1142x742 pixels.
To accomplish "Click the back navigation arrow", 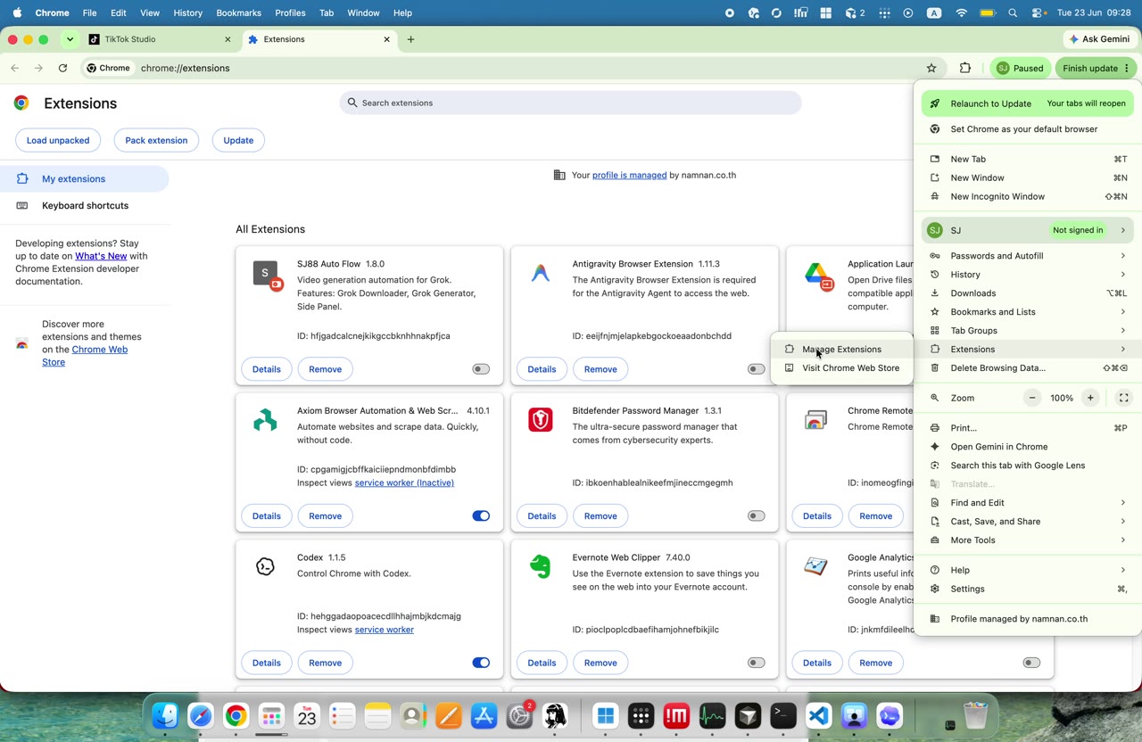I will 15,68.
